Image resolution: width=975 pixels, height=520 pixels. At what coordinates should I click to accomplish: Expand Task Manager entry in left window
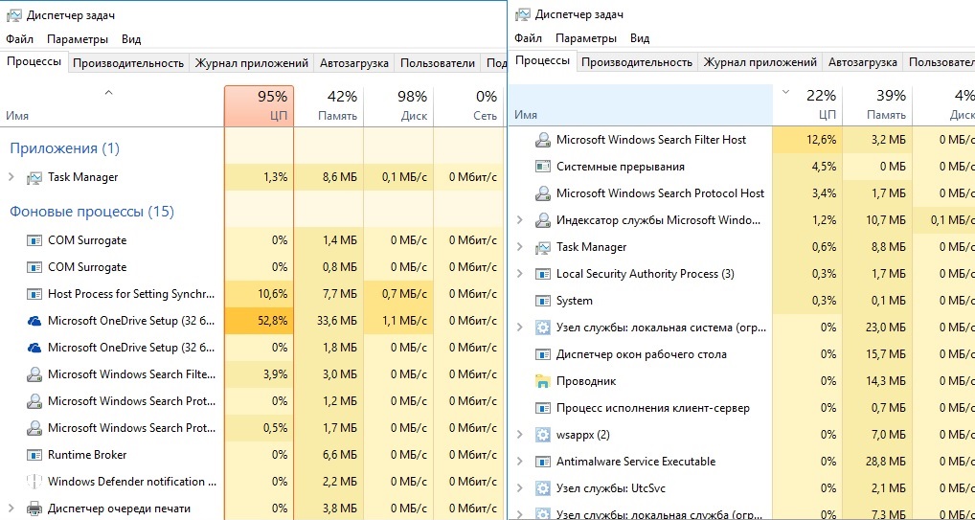click(x=11, y=177)
